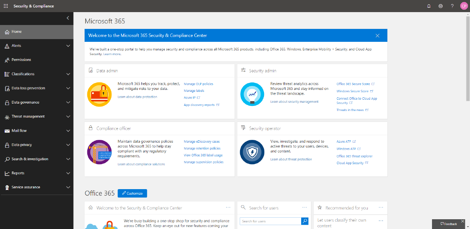Click the Search for users input field
Viewport: 470px width, 229px height.
[270, 221]
